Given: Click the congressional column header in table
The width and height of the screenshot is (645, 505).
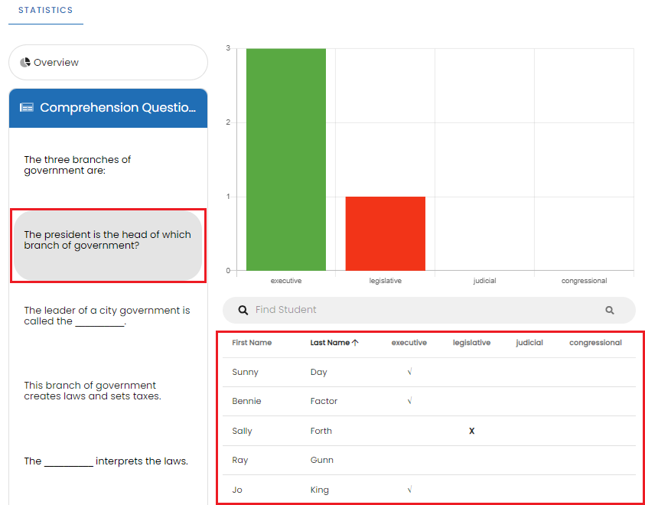Looking at the screenshot, I should 595,343.
